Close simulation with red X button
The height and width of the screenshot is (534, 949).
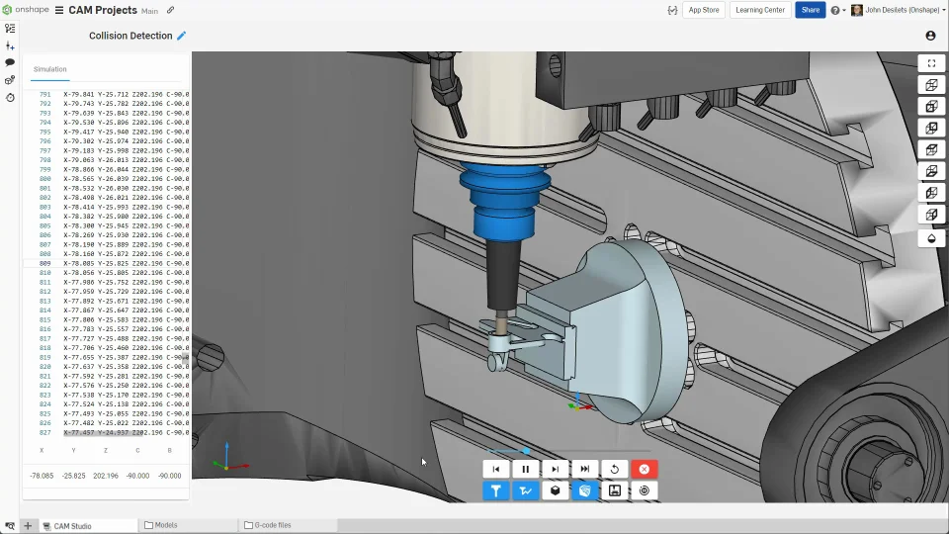pos(644,469)
